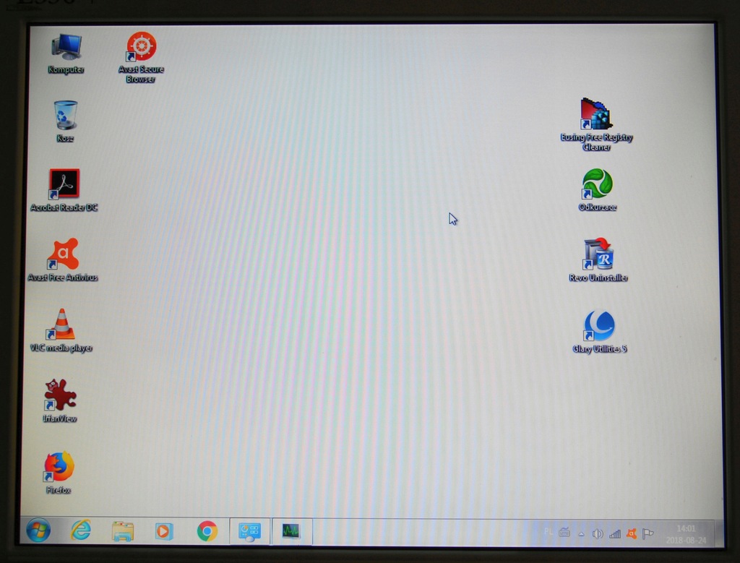This screenshot has width=740, height=563.
Task: Launch IrfanView from the desktop
Action: [60, 400]
